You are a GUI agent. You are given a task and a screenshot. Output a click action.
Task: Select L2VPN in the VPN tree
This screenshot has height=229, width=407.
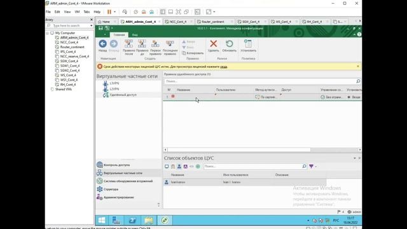click(x=114, y=89)
